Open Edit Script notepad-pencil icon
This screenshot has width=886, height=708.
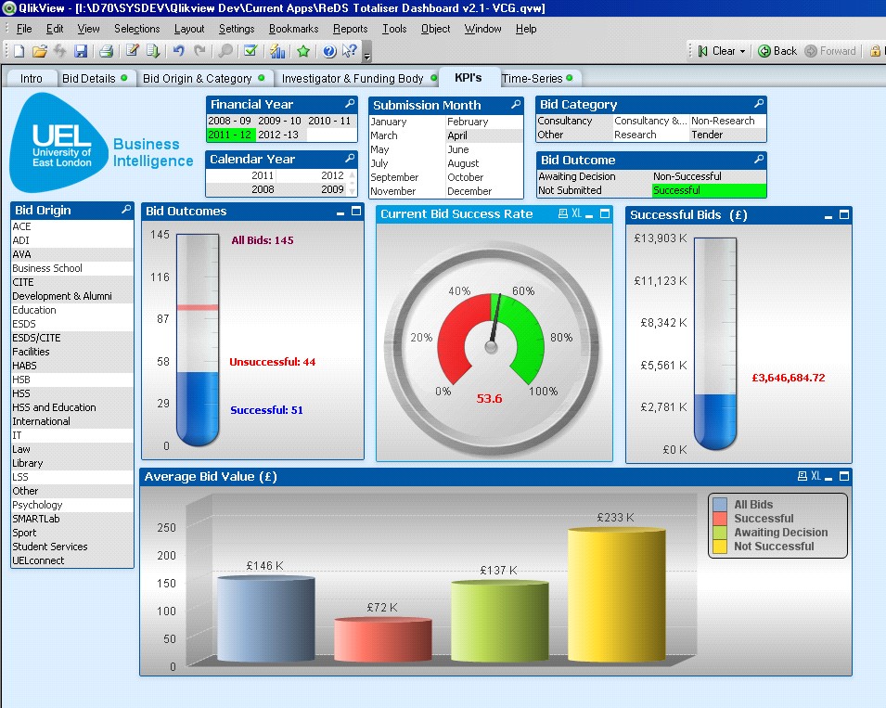pos(133,51)
